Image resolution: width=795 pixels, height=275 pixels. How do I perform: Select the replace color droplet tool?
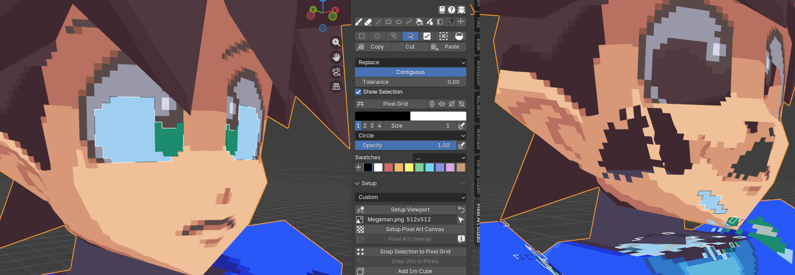(430, 22)
